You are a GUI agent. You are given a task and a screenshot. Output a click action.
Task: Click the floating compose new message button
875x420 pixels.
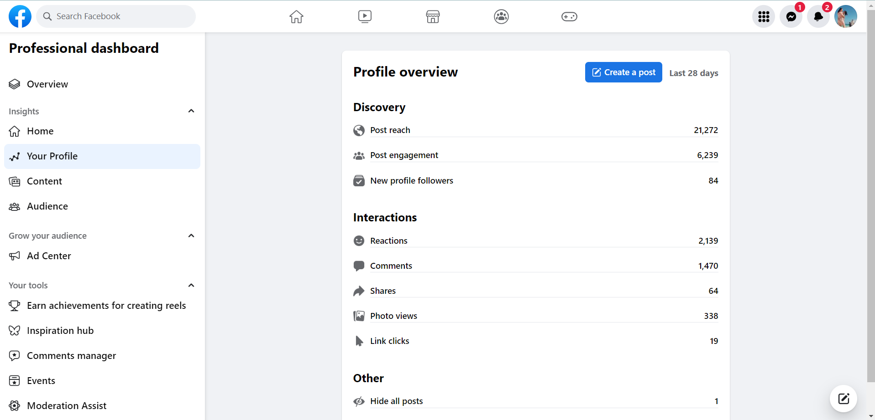tap(843, 399)
